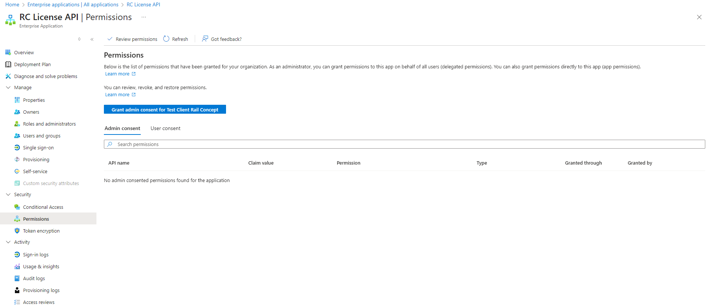Open Provisioning logs page
The width and height of the screenshot is (709, 308).
[41, 291]
